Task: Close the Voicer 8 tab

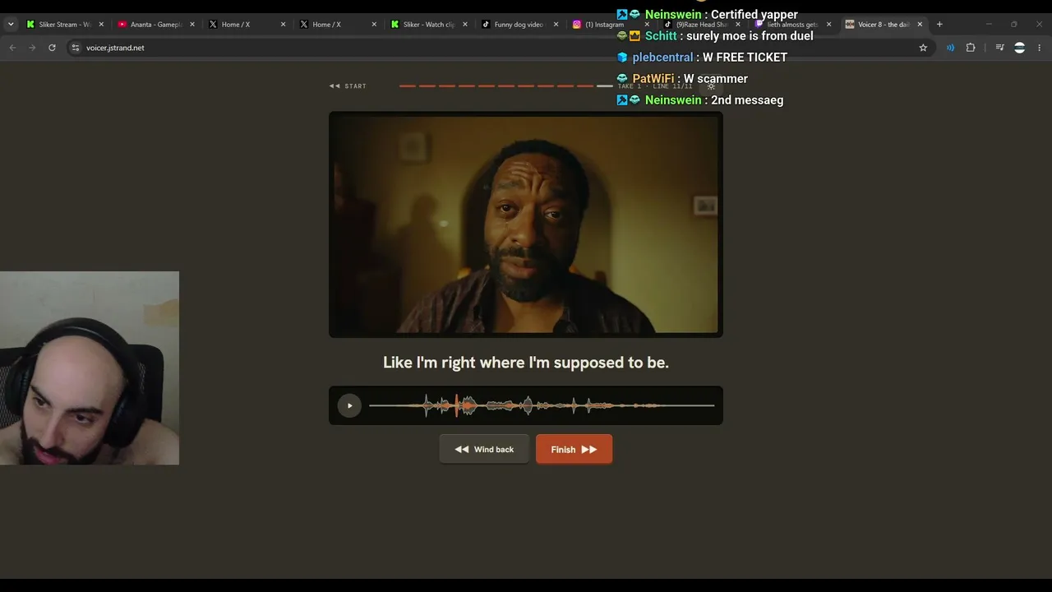Action: tap(920, 25)
